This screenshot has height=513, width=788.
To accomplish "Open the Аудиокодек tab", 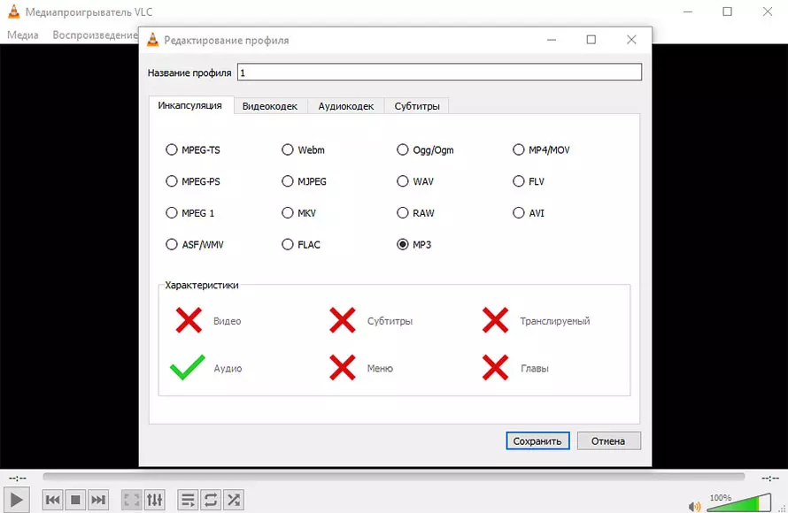I will click(x=346, y=106).
